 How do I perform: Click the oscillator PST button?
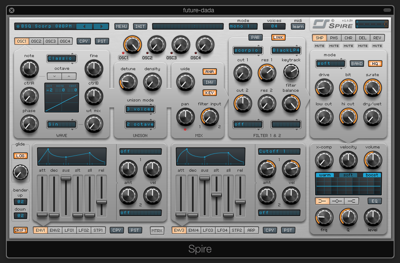[102, 41]
